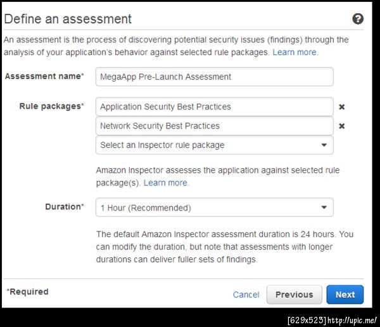Screen dimensions: 380x327
Task: Open Learn more link below Amazon Inspector note
Action: click(x=166, y=183)
